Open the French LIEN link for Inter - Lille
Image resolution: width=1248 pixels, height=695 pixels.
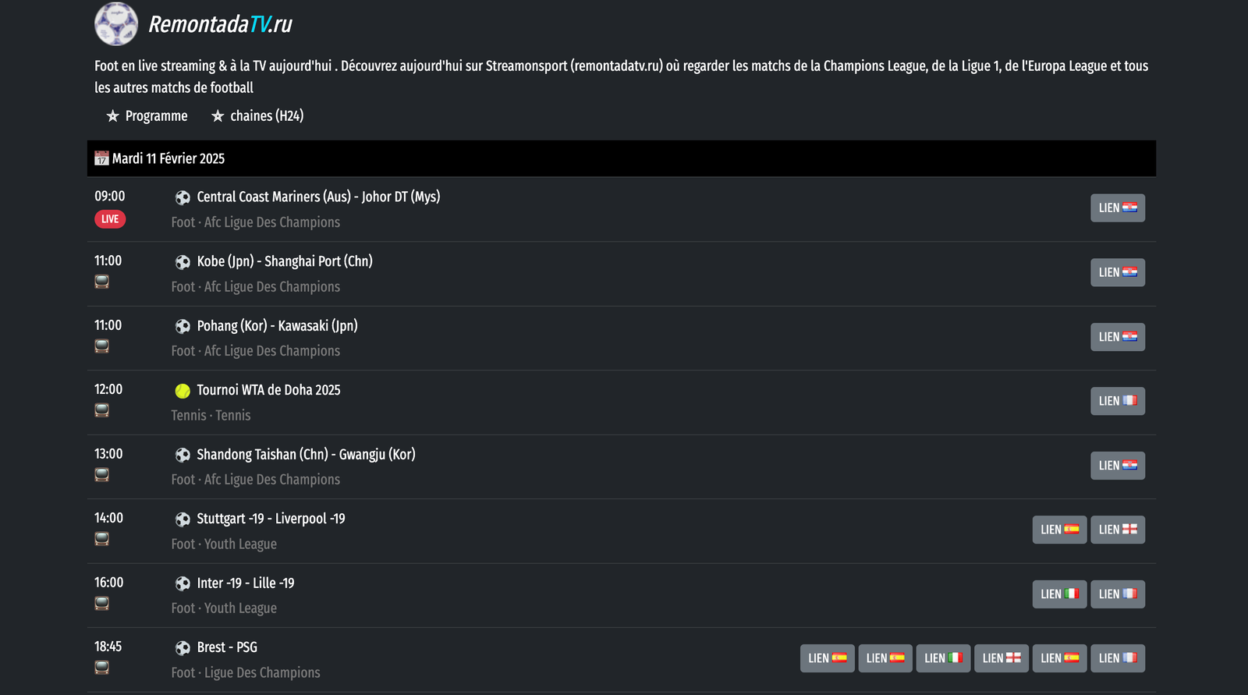[x=1118, y=594]
